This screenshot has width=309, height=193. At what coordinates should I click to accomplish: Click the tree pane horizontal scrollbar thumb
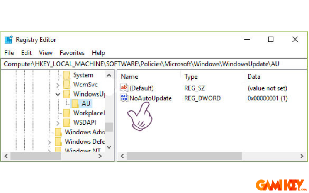point(36,156)
